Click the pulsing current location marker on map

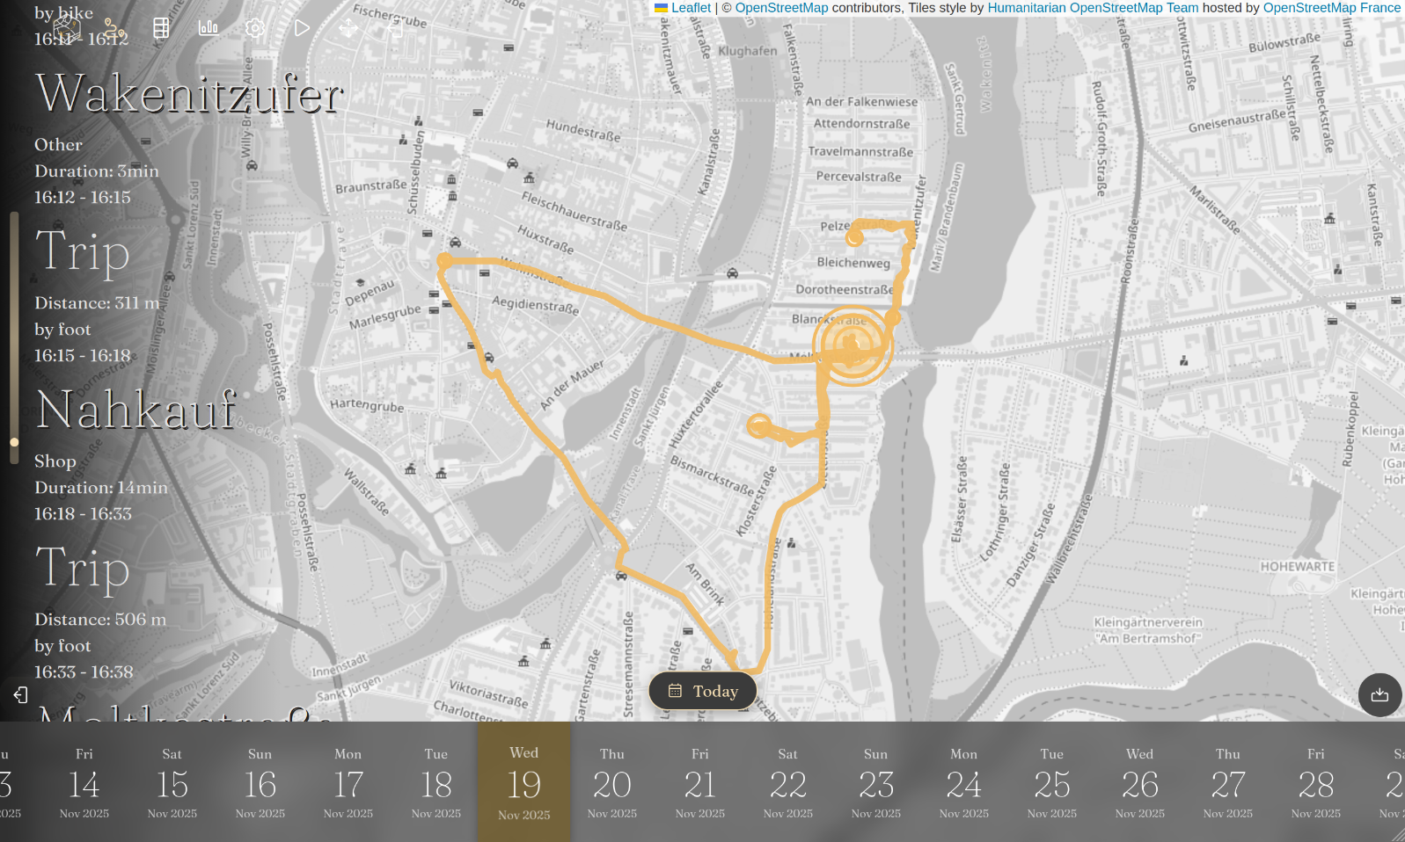[852, 347]
